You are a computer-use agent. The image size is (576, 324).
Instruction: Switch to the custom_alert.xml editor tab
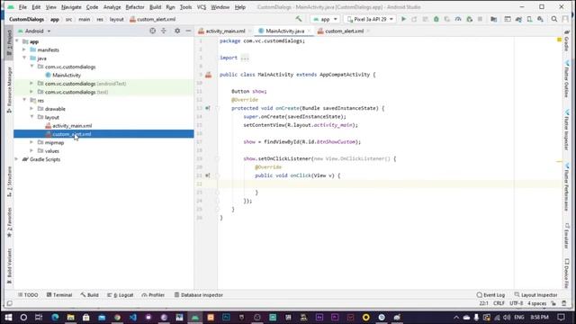[344, 31]
